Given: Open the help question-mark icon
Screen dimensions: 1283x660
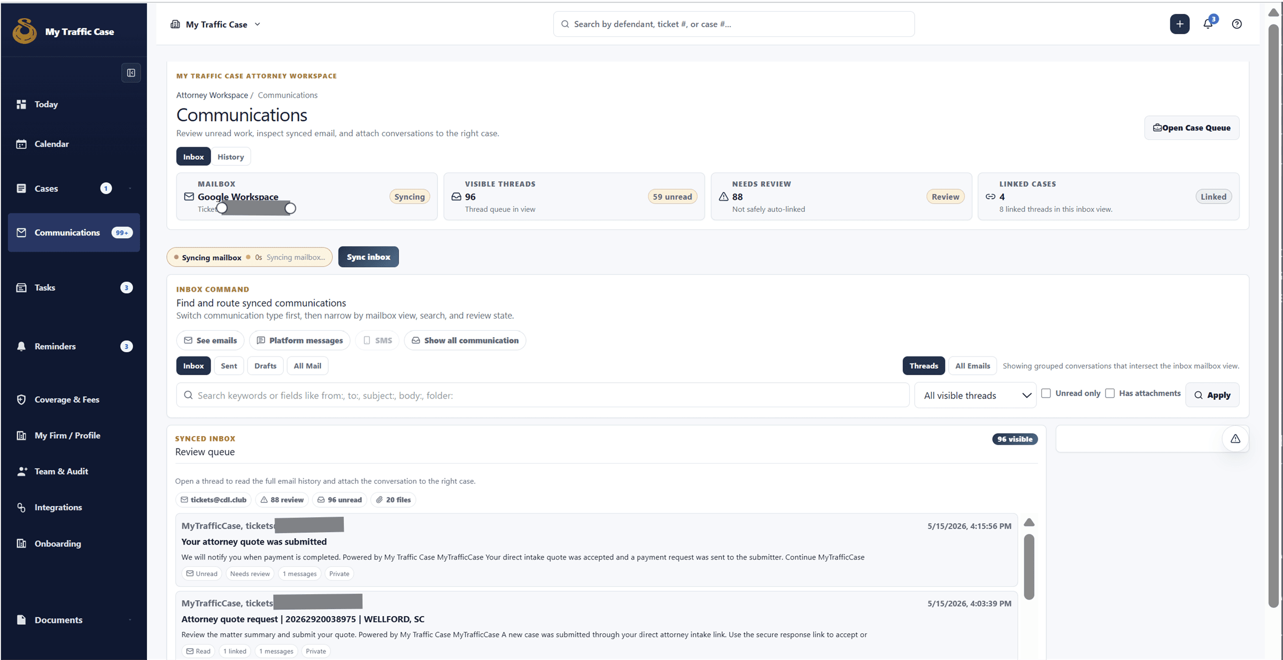Looking at the screenshot, I should click(1236, 24).
